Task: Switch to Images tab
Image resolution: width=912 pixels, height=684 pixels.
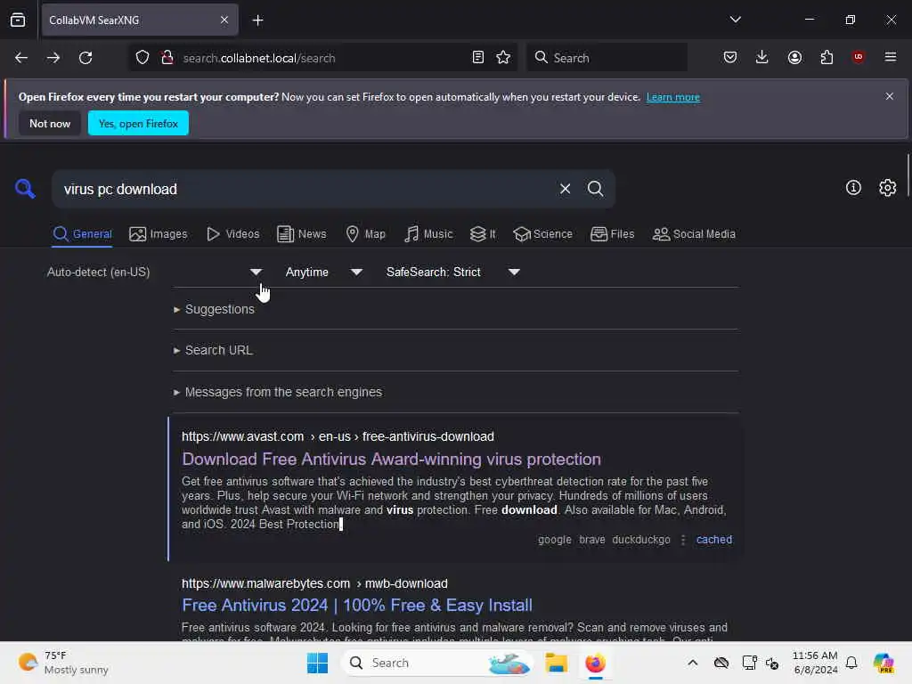Action: [x=159, y=234]
